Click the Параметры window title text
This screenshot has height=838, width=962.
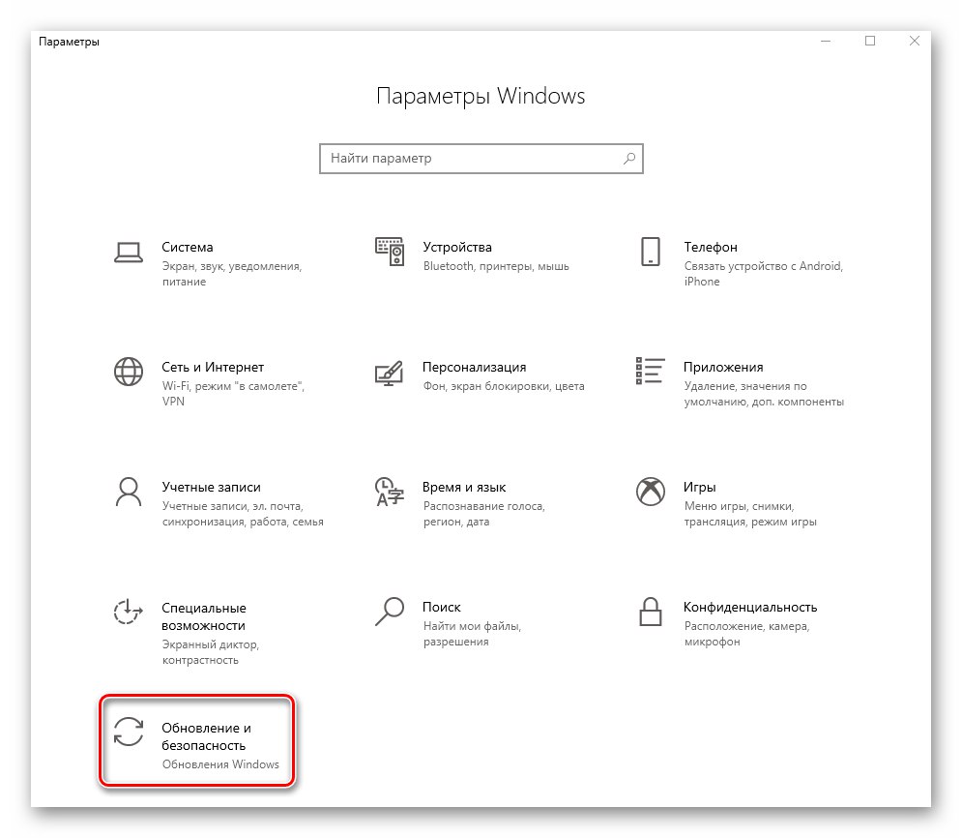coord(69,42)
